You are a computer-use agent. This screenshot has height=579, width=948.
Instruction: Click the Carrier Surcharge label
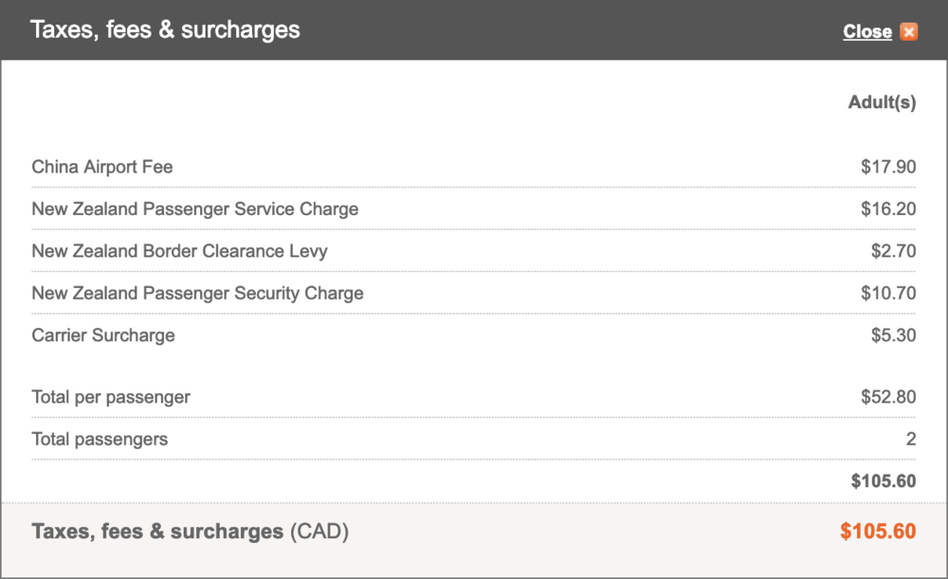(x=103, y=335)
